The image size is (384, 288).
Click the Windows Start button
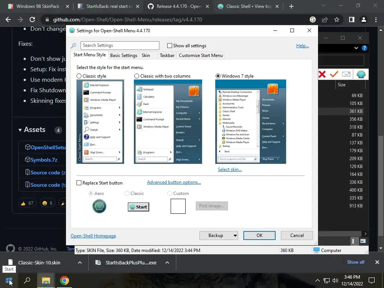point(9,280)
